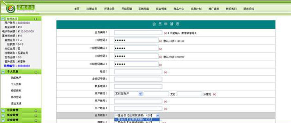Click the 货币管理 section left icon
This screenshot has height=123, width=291.
pos(3,120)
